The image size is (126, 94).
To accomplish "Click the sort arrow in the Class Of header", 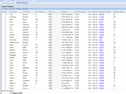I will click(x=60, y=11).
